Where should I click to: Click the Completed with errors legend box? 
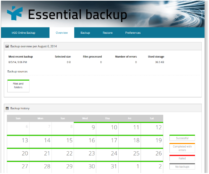click(x=182, y=148)
